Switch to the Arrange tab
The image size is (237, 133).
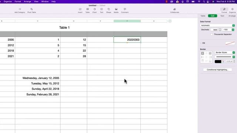232,16
